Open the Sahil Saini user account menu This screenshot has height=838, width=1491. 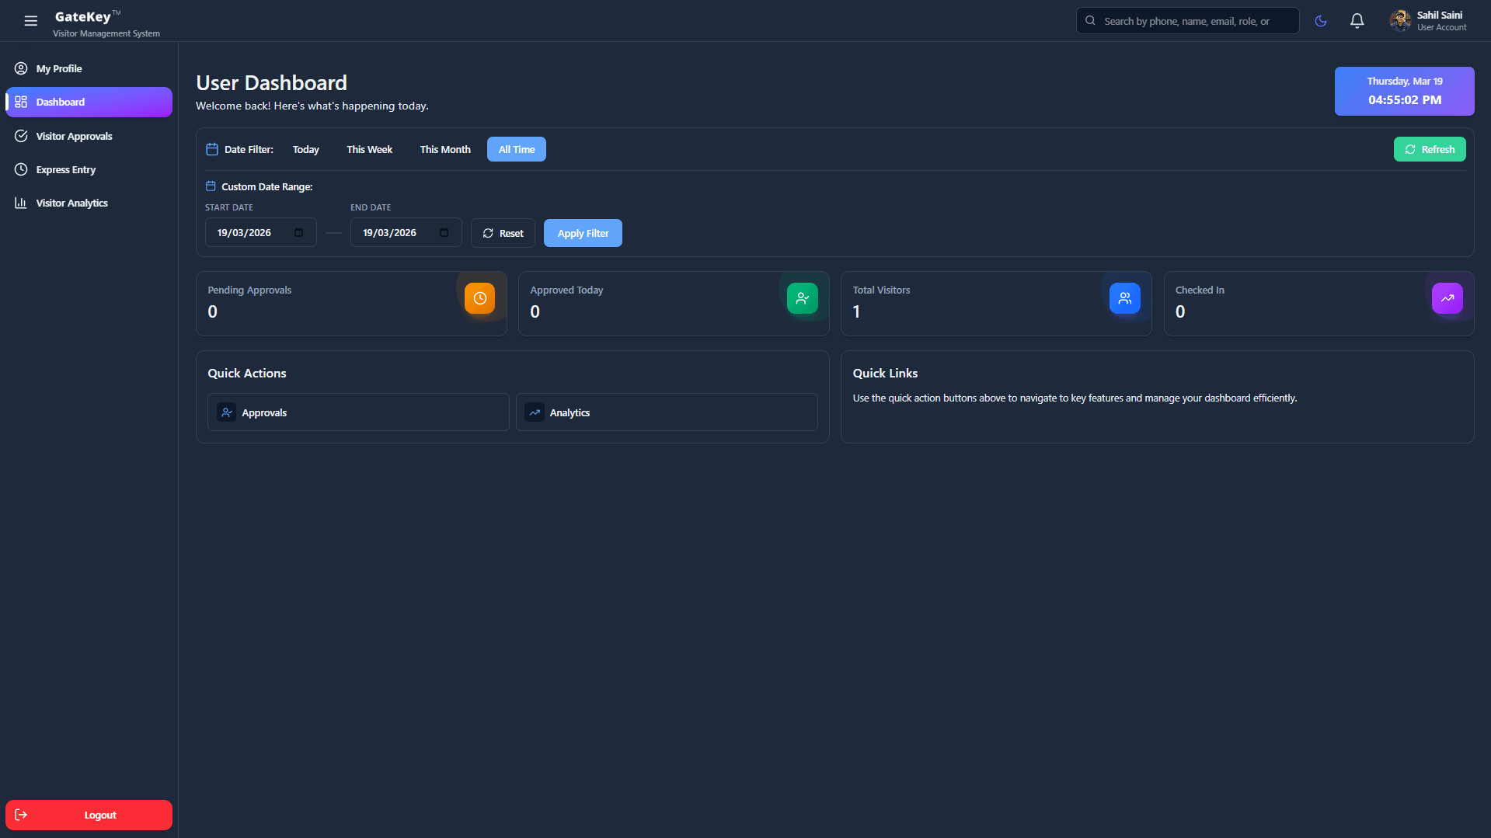click(1430, 20)
